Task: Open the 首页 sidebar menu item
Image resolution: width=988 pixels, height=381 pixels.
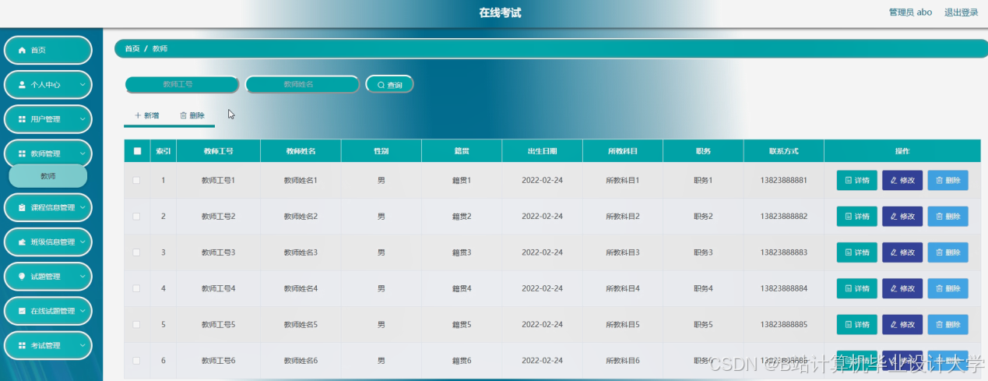Action: click(x=48, y=50)
